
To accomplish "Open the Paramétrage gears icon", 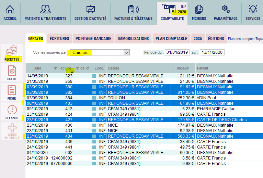I will tap(226, 9).
